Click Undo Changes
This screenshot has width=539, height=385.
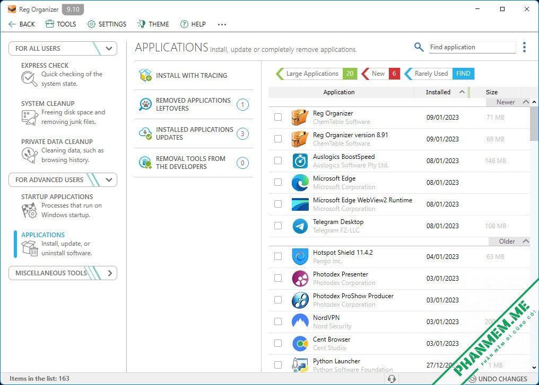pyautogui.click(x=498, y=379)
